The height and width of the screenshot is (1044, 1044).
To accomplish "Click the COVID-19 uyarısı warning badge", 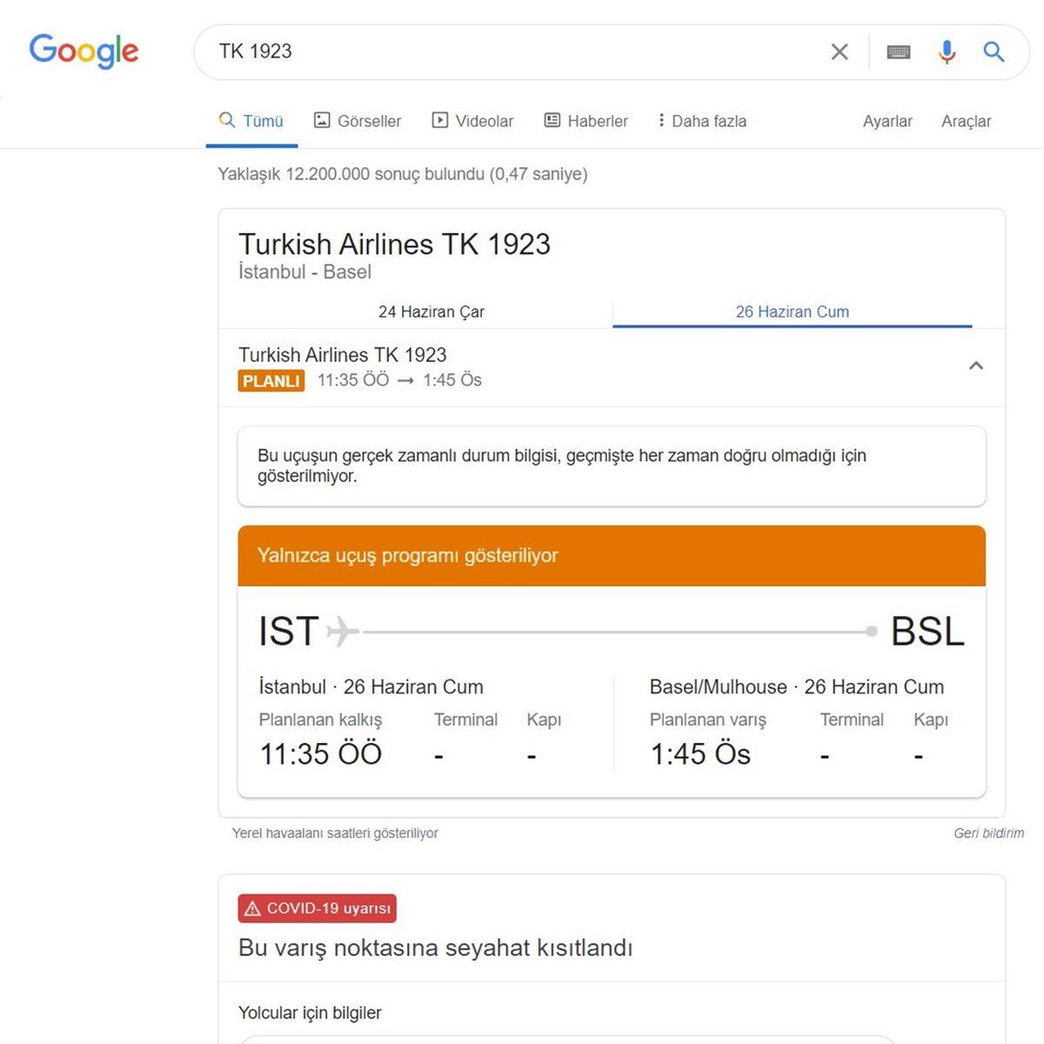I will 317,908.
